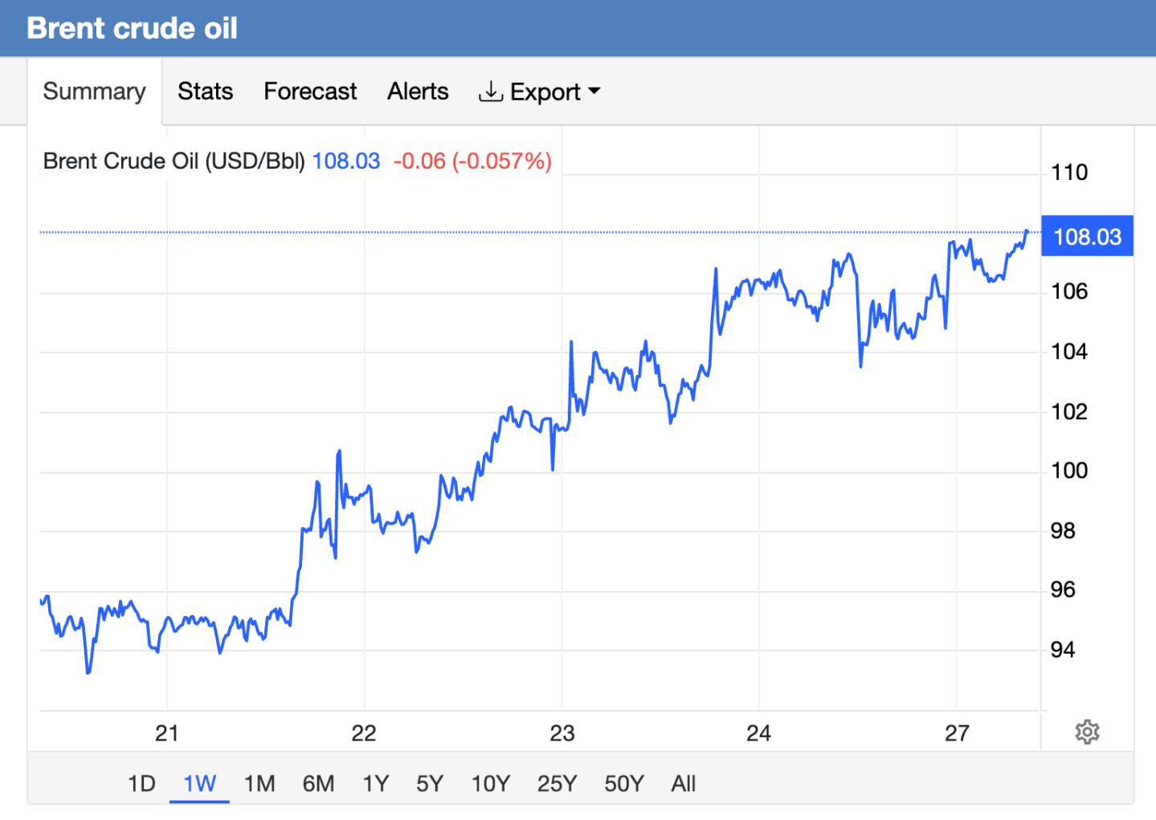Click the latest point on price line
Viewport: 1156px width, 820px height.
tap(1027, 232)
